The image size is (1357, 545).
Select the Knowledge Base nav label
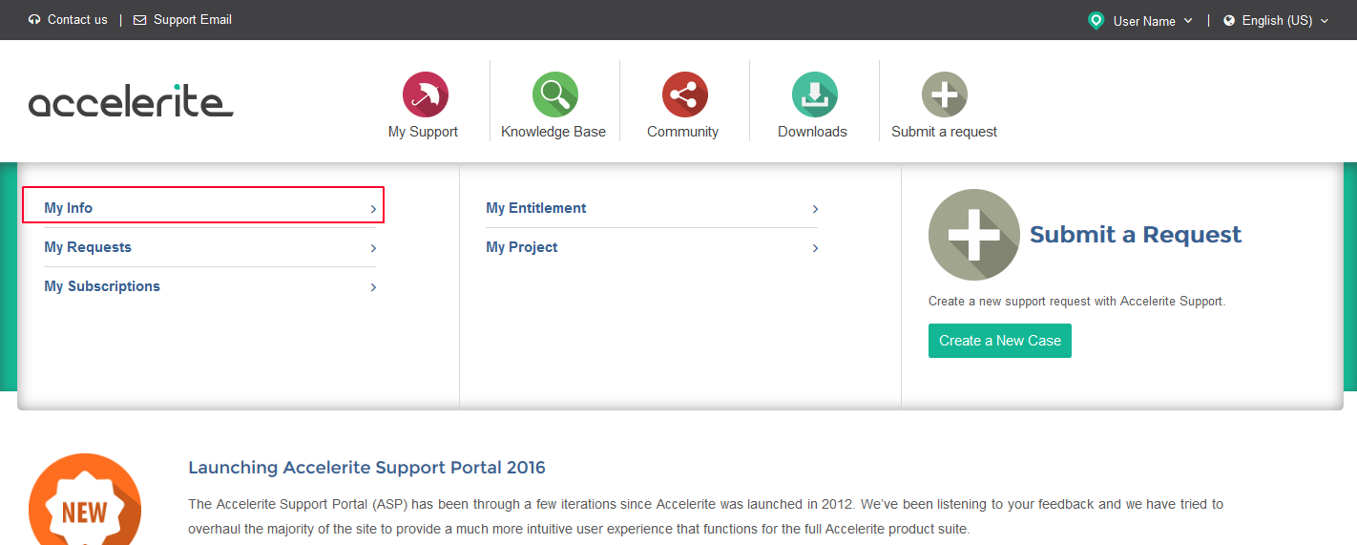coord(553,132)
